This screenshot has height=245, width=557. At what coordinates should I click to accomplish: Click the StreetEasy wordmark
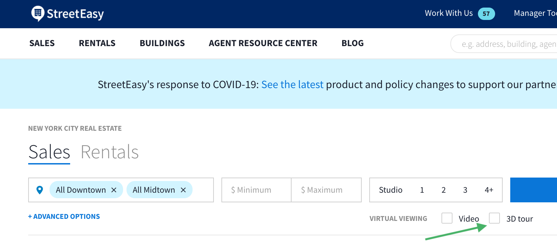coord(75,14)
